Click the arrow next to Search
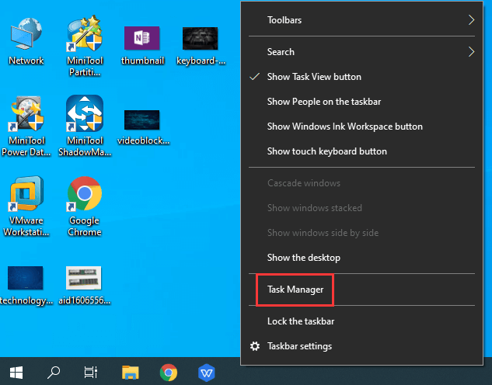Screen dimensions: 492x385 pos(471,52)
